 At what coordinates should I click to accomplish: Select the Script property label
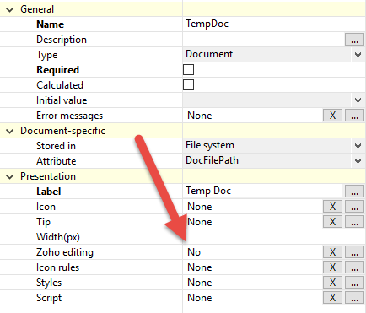49,298
